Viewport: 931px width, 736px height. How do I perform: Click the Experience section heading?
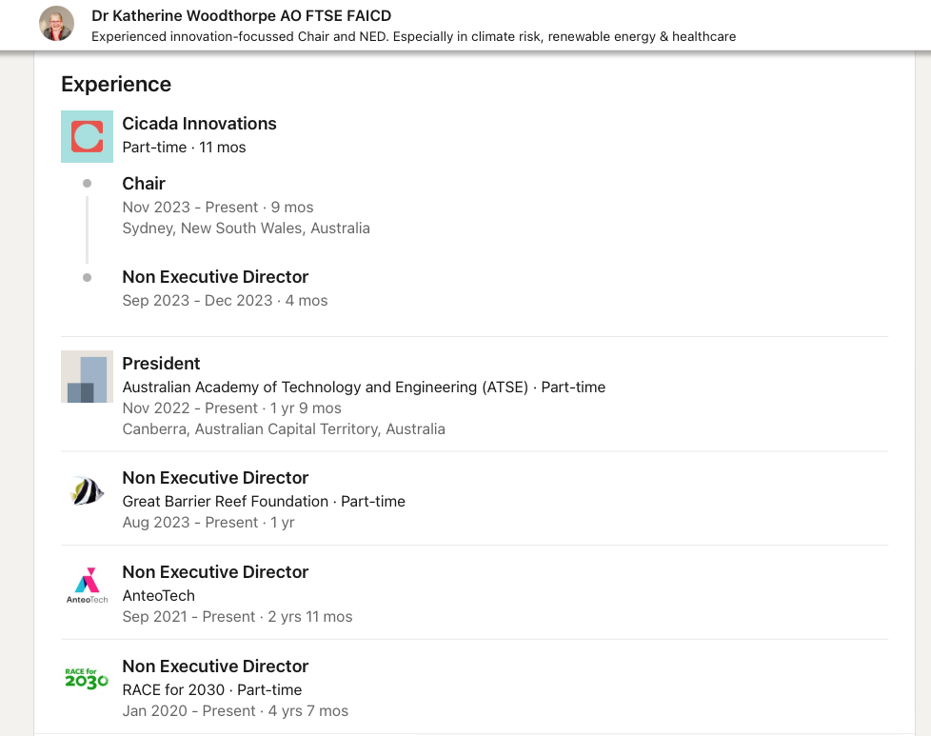tap(116, 85)
